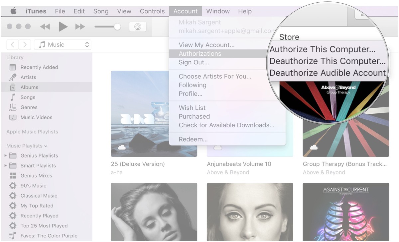Viewport: 399px width, 242px height.
Task: Adjust the volume slider knob
Action: point(117,27)
